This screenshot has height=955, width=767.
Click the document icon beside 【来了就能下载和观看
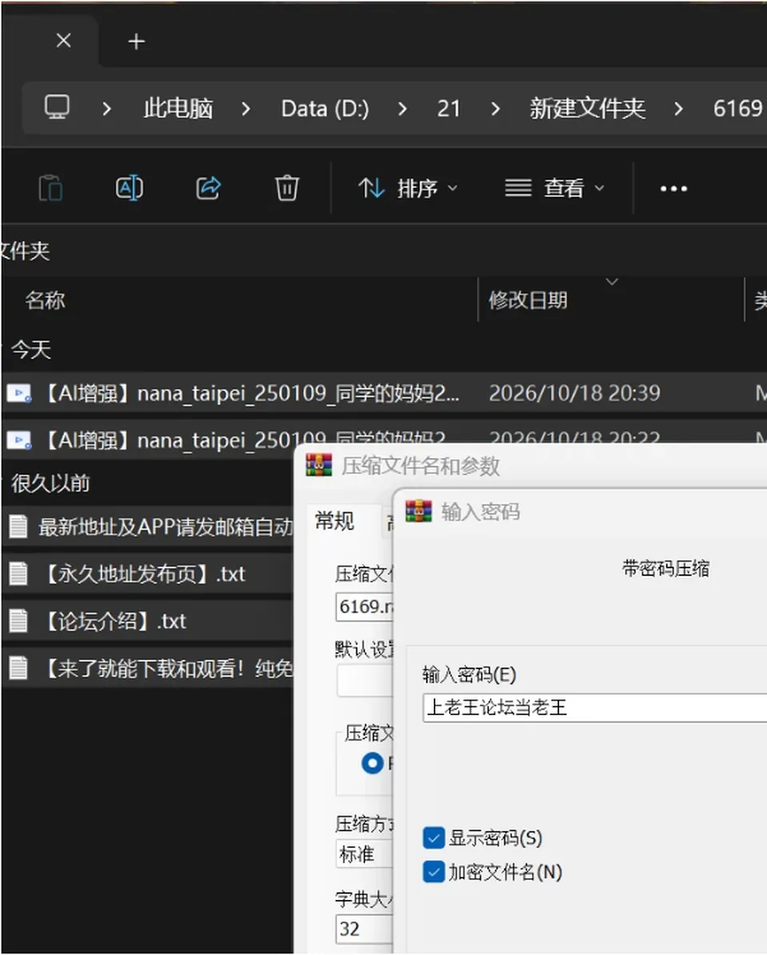coord(18,668)
